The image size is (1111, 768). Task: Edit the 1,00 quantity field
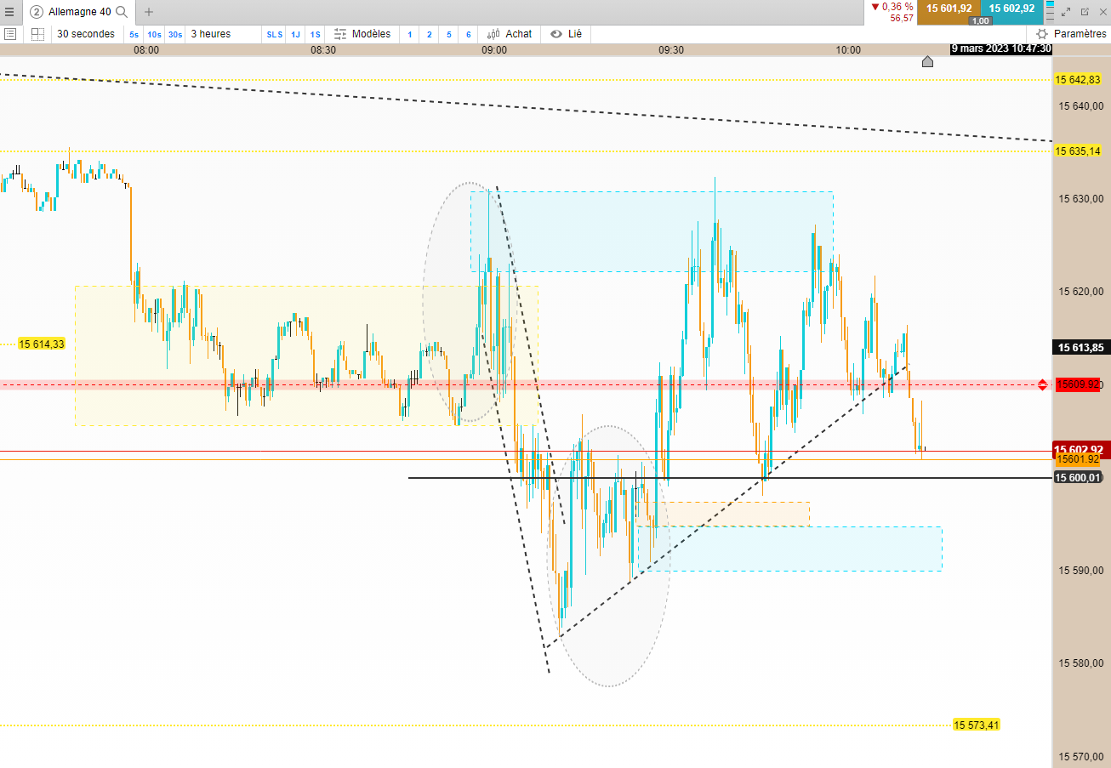pos(980,21)
